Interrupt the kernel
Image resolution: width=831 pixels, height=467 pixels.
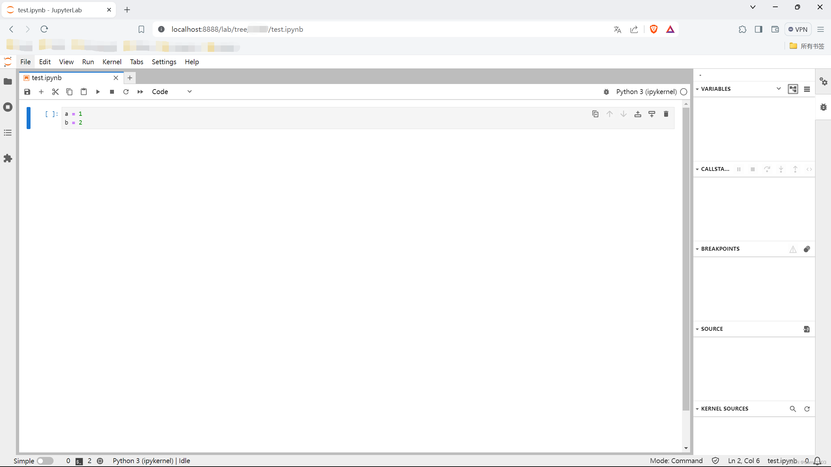(x=112, y=92)
